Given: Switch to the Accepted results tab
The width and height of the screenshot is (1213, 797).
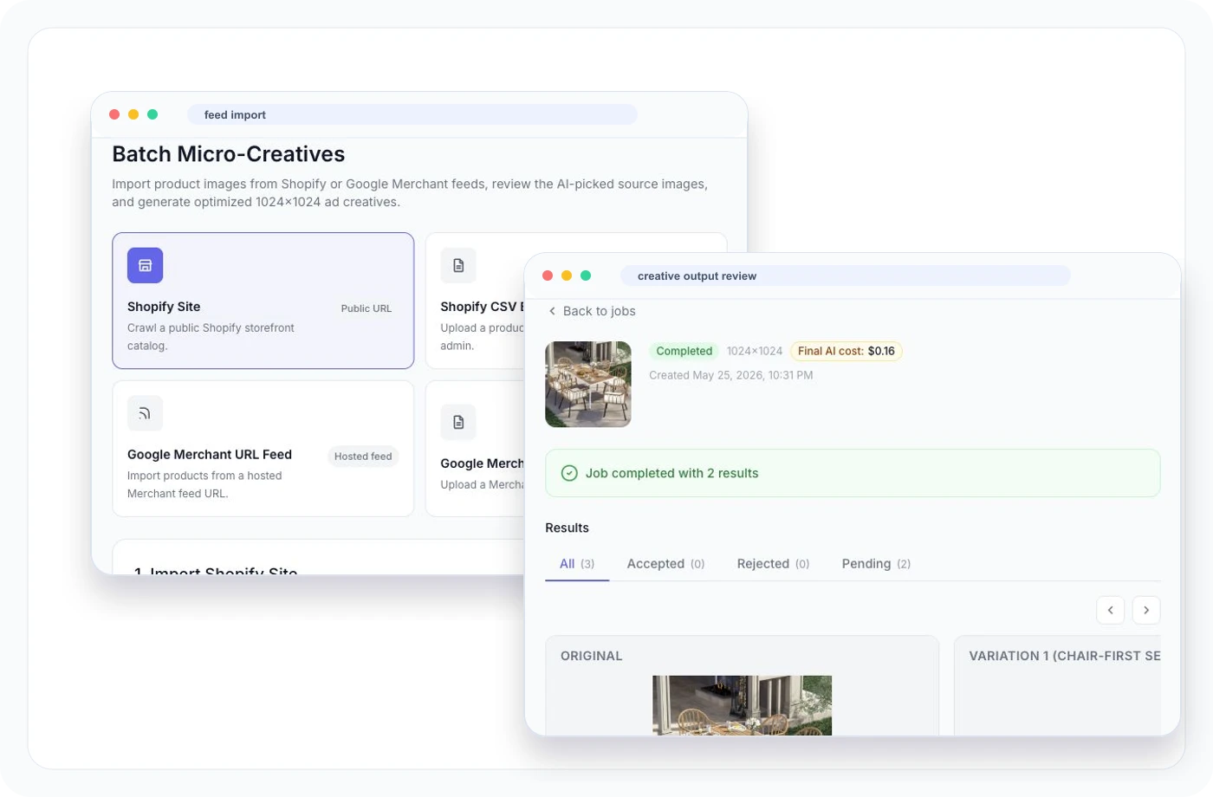Looking at the screenshot, I should [x=665, y=564].
